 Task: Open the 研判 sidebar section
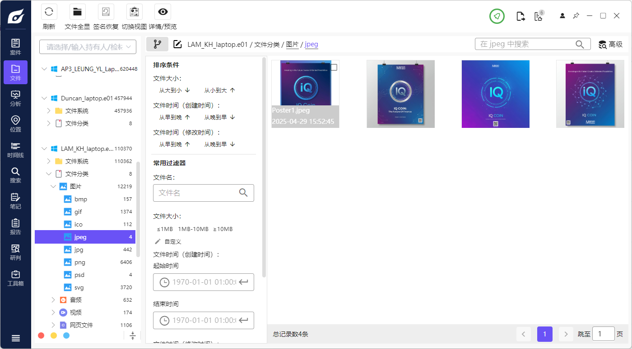(15, 252)
